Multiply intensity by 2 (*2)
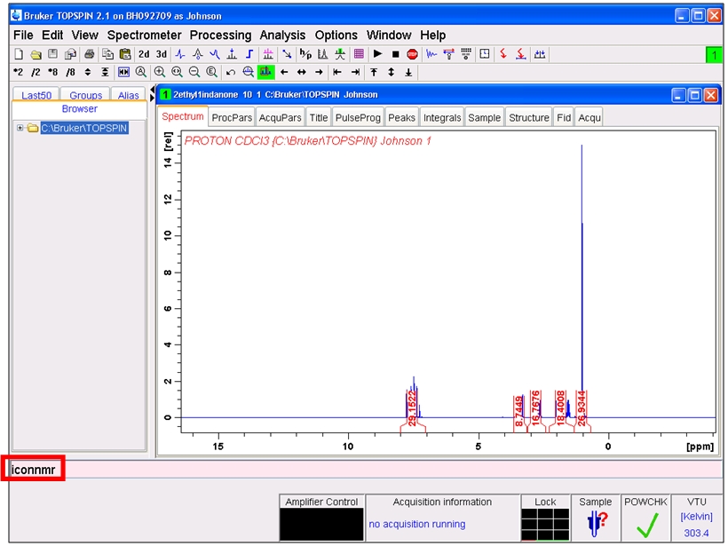 click(18, 72)
